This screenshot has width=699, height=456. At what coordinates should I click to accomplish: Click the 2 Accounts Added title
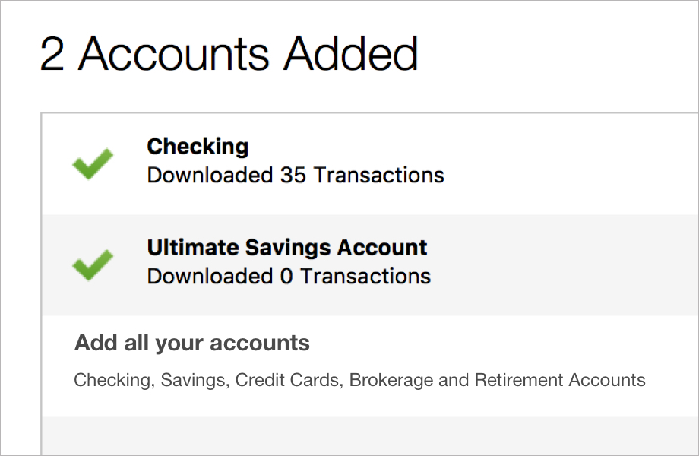229,55
